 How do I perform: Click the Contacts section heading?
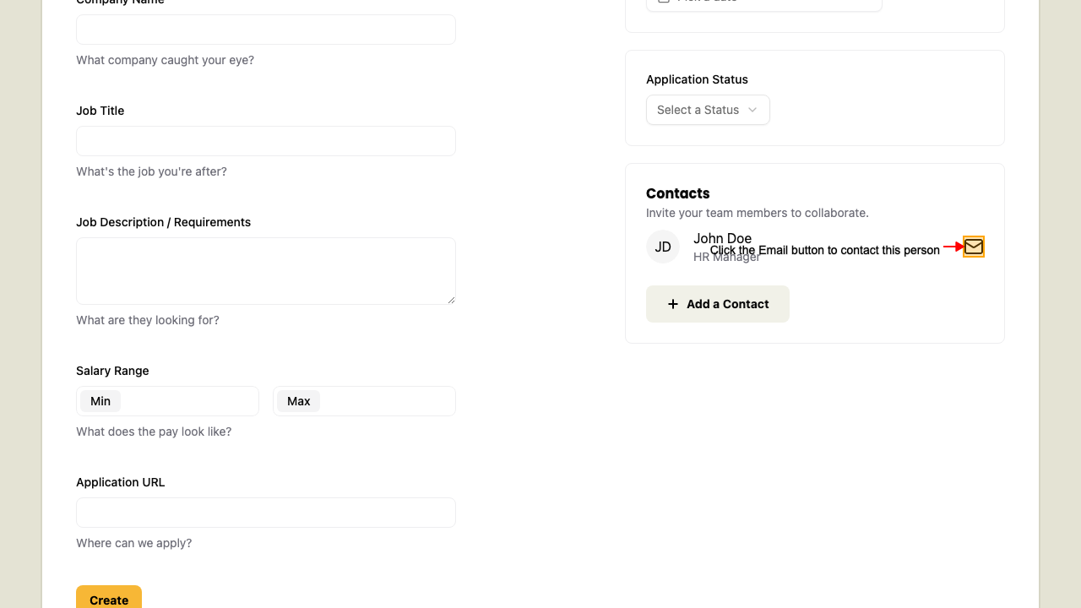point(678,193)
